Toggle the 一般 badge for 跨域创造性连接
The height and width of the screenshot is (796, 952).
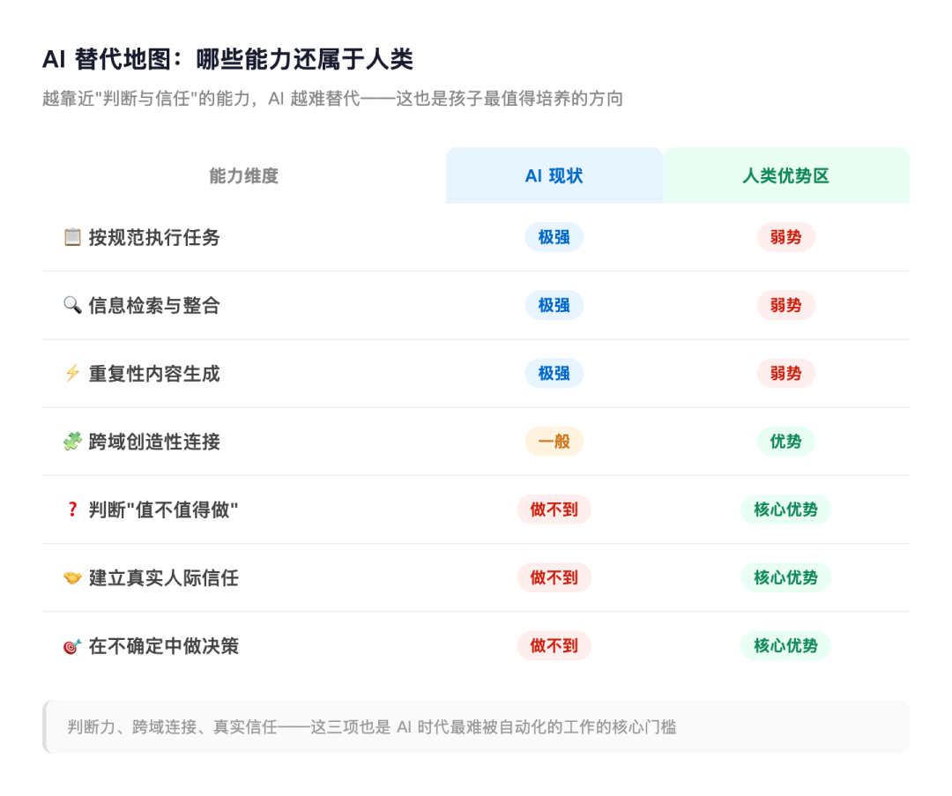tap(554, 441)
